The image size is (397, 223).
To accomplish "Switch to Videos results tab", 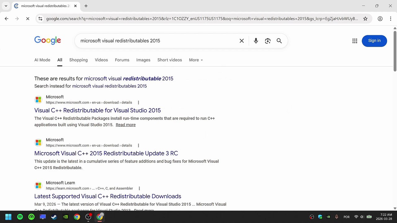I will (101, 60).
